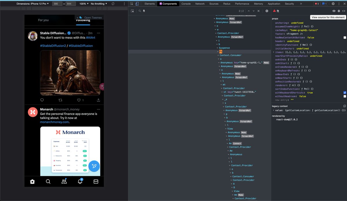Like the Stable Diffusion tweet
Image resolution: width=347 pixels, height=201 pixels.
click(x=79, y=100)
